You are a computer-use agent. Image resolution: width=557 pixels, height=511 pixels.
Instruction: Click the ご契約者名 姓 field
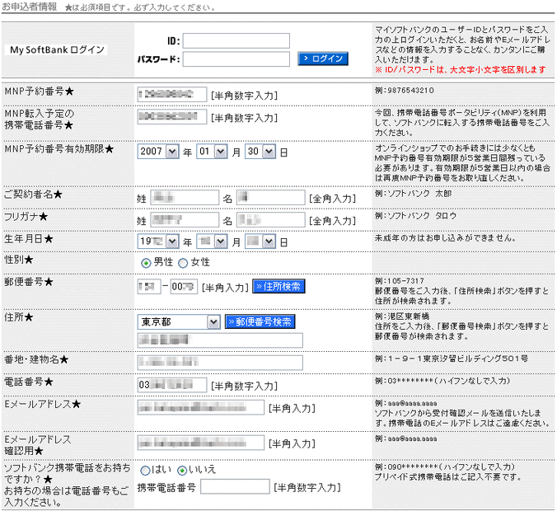coord(185,197)
